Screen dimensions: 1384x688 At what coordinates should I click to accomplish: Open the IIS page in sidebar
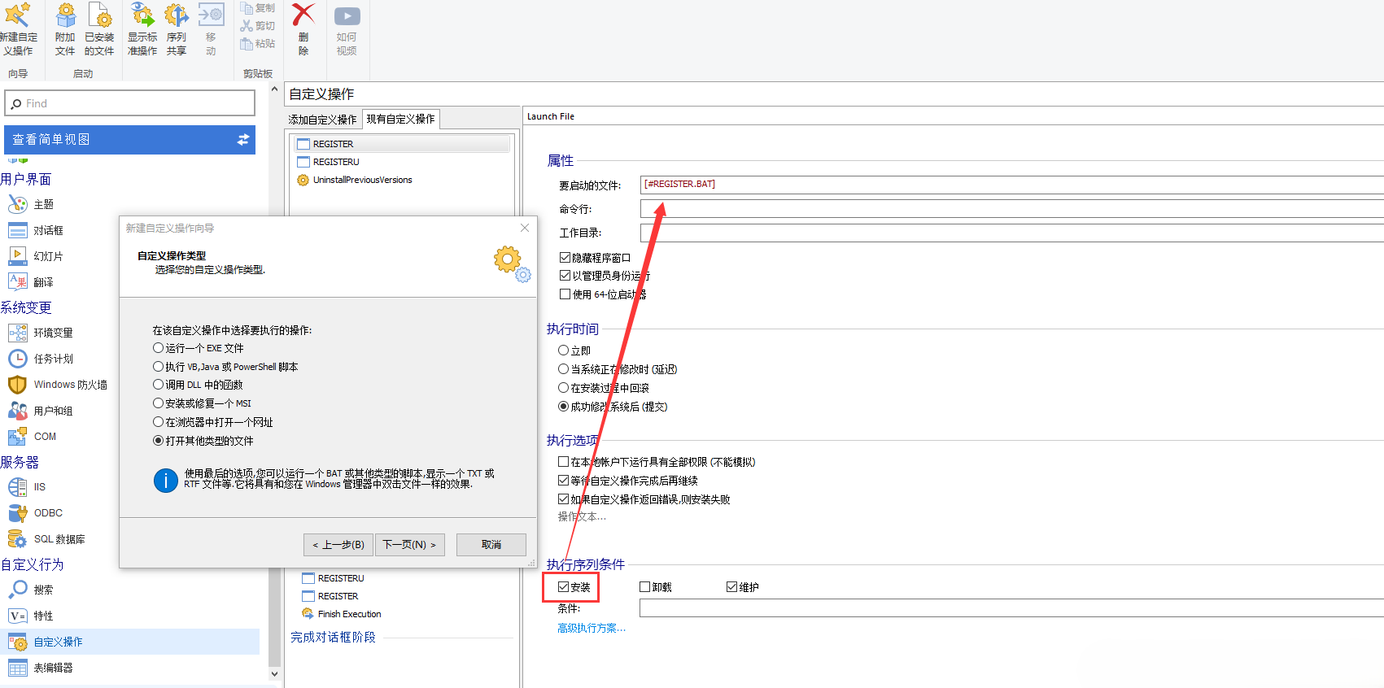click(27, 487)
